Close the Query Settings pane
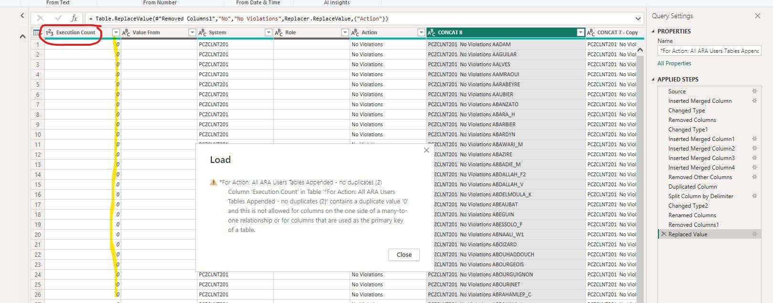This screenshot has height=303, width=773. [757, 16]
